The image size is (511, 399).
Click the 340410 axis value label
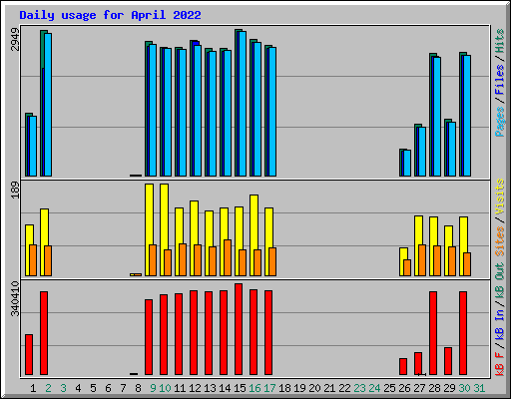tap(15, 298)
